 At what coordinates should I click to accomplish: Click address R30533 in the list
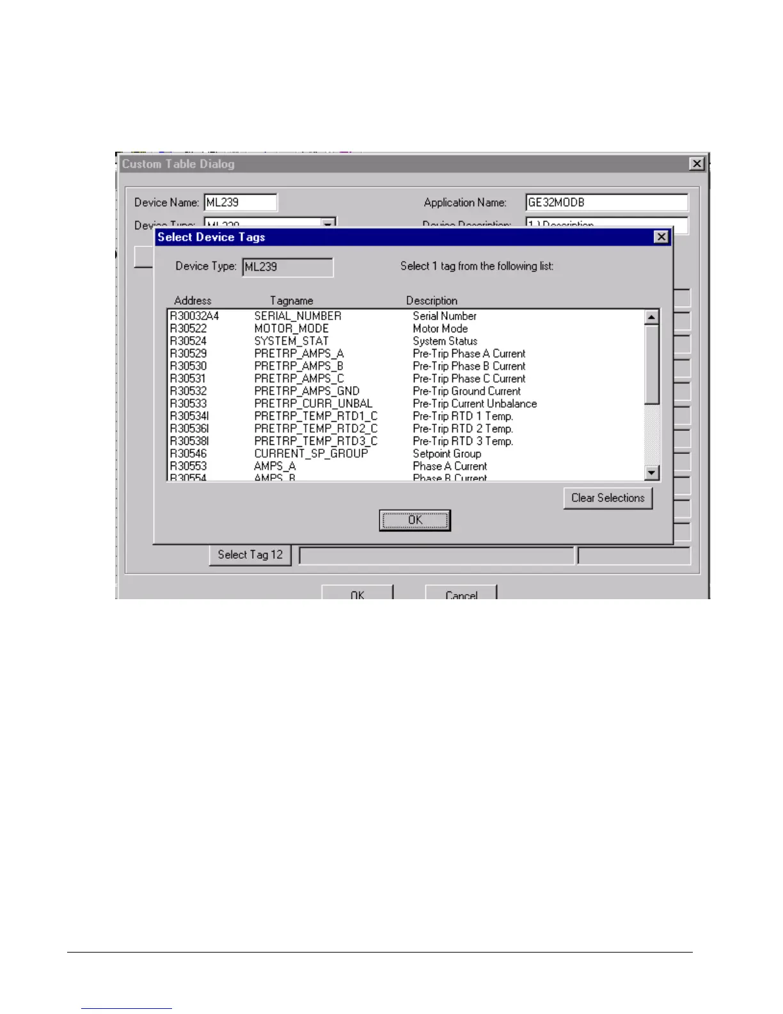point(188,404)
